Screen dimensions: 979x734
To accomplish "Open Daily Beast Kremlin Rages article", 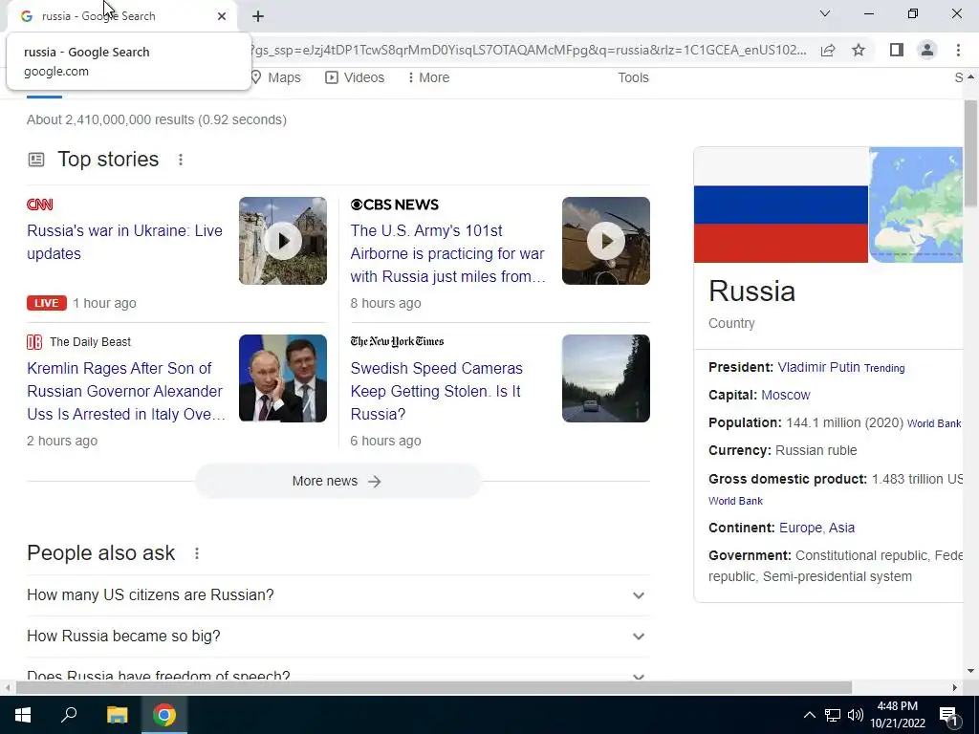I will [x=126, y=391].
